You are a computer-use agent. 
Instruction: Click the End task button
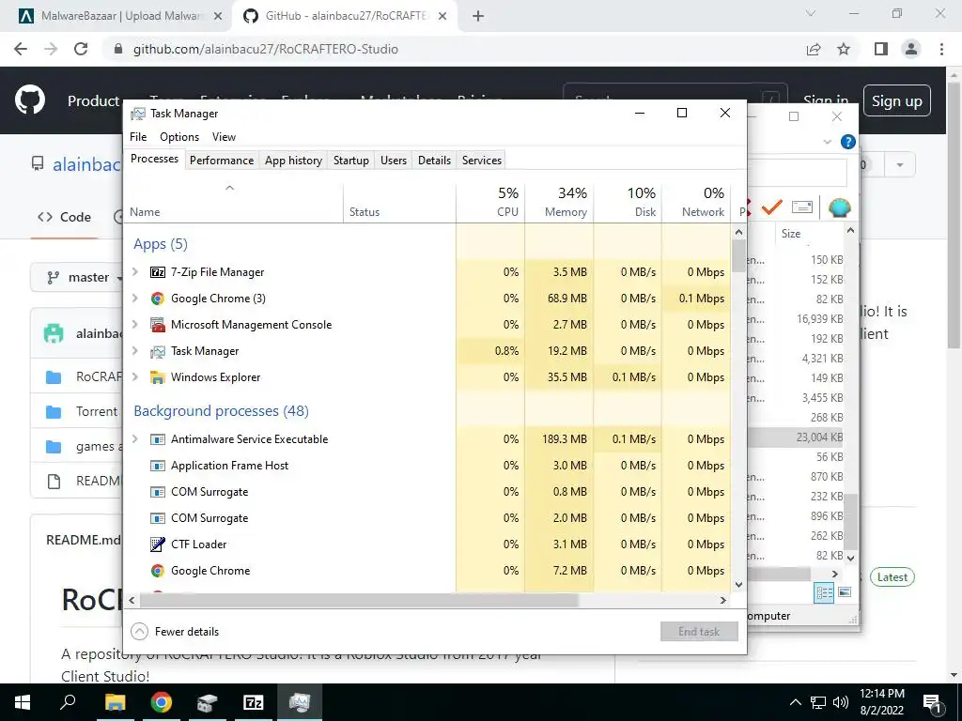(x=699, y=632)
